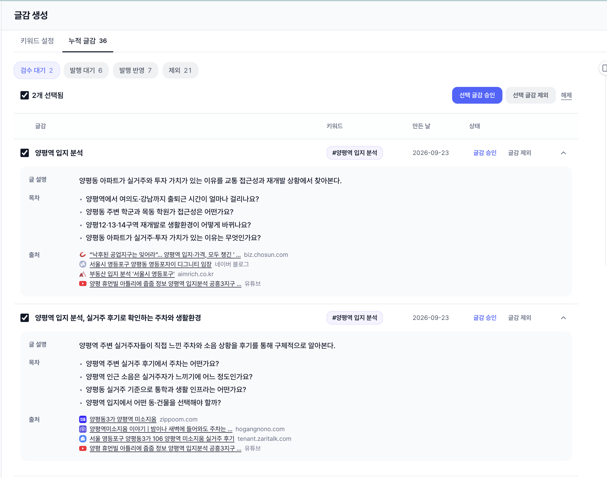Viewport: 607px width, 478px height.
Task: Click YouTube icon in first 글감 sources
Action: (x=83, y=284)
